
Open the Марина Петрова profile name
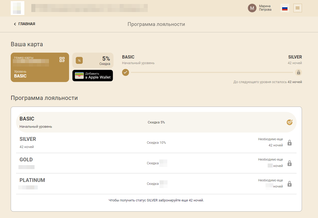pos(265,8)
